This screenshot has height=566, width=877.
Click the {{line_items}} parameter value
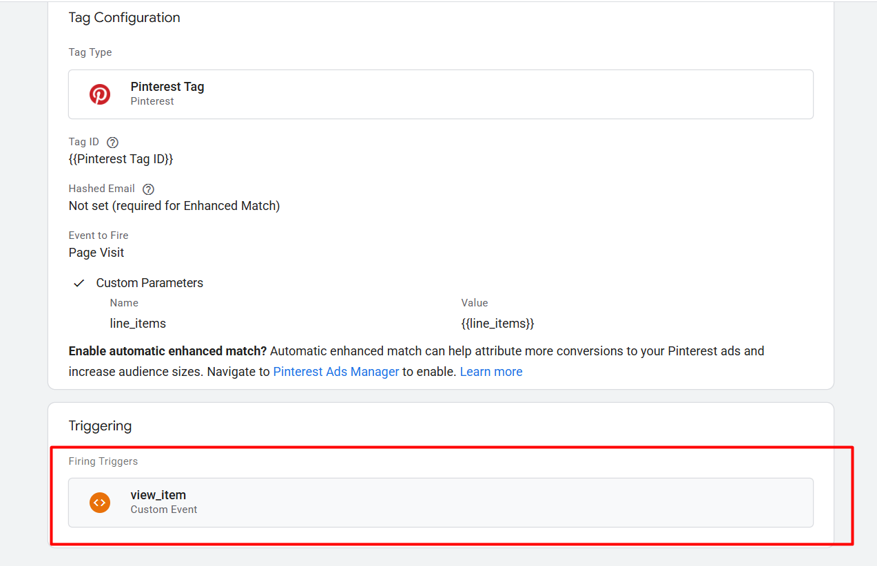coord(497,324)
